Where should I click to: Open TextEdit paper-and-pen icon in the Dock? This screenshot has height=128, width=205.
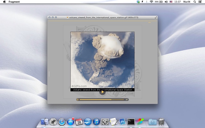pyautogui.click(x=114, y=122)
